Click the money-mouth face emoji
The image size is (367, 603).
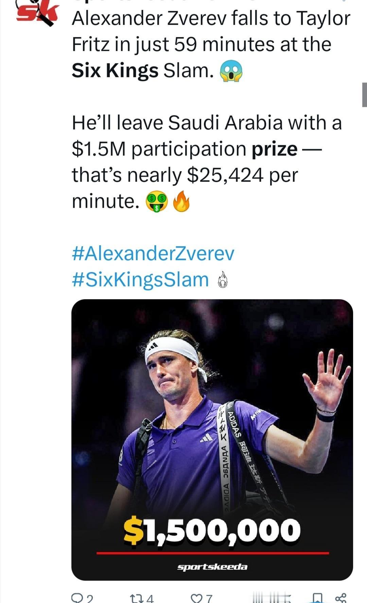click(x=157, y=202)
